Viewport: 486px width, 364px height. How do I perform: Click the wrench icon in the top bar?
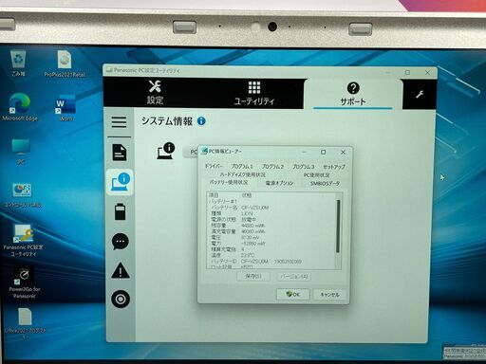(x=420, y=94)
